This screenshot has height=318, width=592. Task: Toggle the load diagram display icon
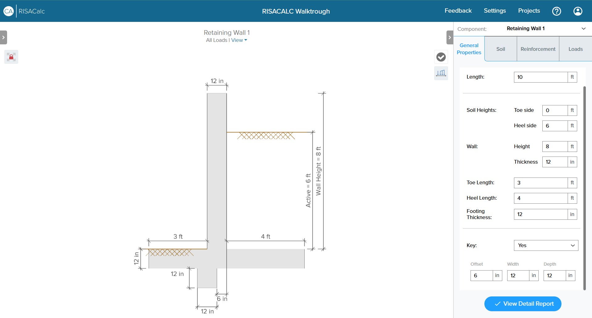click(441, 73)
